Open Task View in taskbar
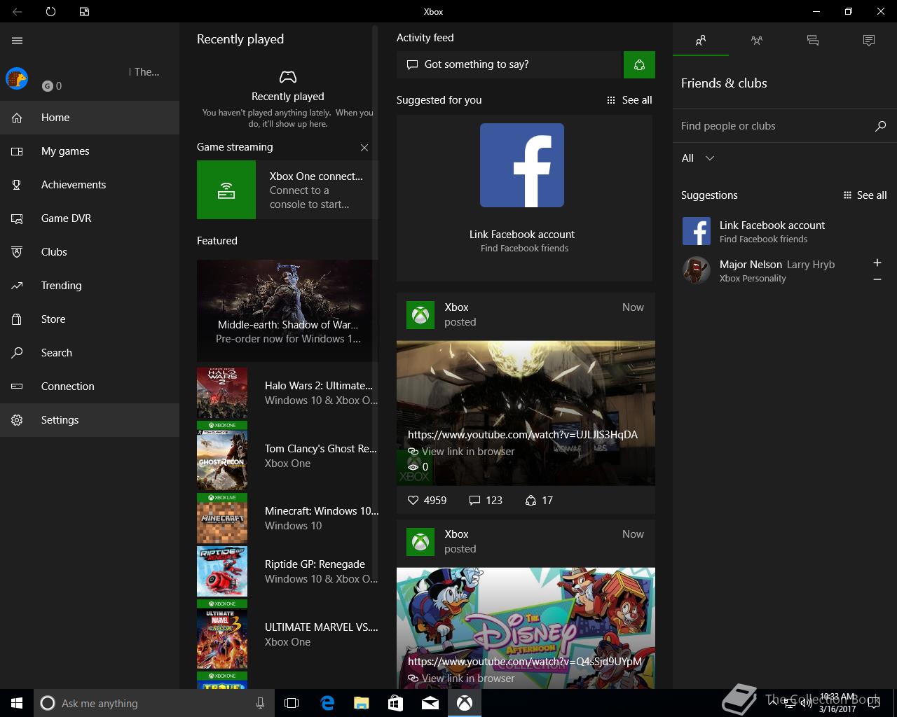 tap(292, 703)
